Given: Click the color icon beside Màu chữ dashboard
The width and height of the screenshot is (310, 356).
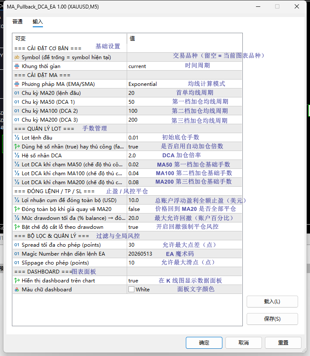Looking at the screenshot, I should point(17,290).
